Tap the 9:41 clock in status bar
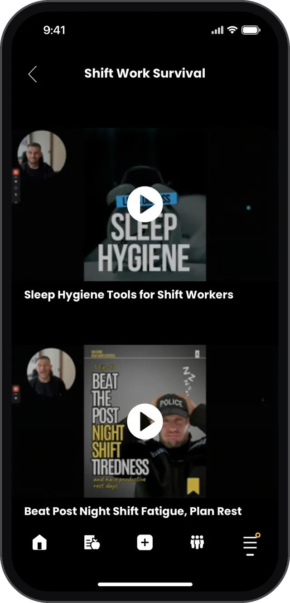Image resolution: width=290 pixels, height=603 pixels. pyautogui.click(x=54, y=30)
